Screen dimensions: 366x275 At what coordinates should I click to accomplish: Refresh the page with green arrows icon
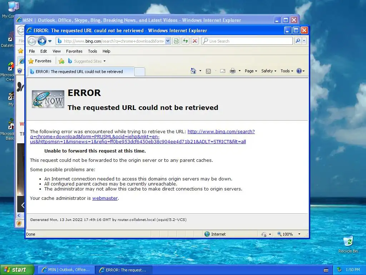[186, 41]
